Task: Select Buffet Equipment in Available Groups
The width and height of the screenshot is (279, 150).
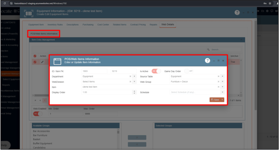Action: [x=43, y=144]
